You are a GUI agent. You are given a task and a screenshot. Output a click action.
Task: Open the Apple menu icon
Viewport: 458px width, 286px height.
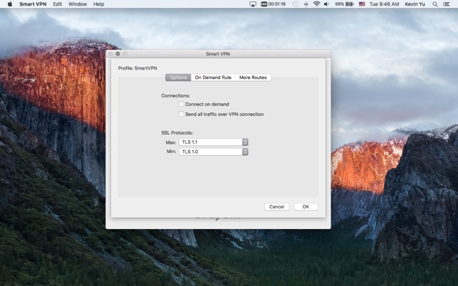coord(9,4)
